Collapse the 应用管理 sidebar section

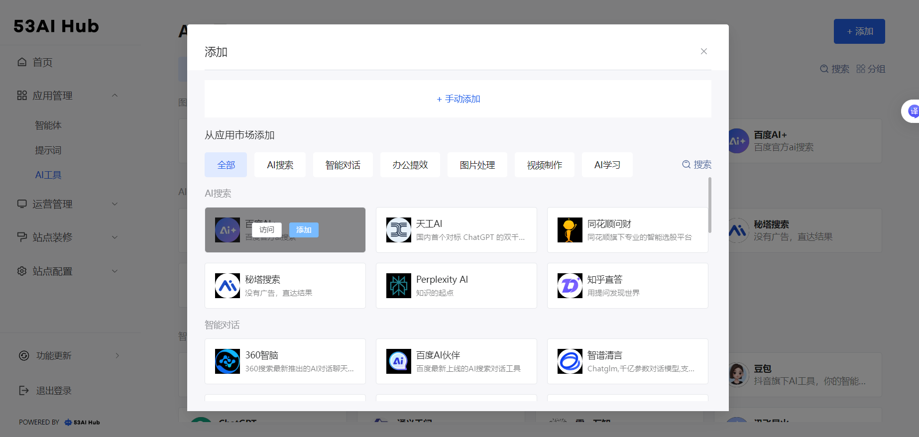(115, 96)
